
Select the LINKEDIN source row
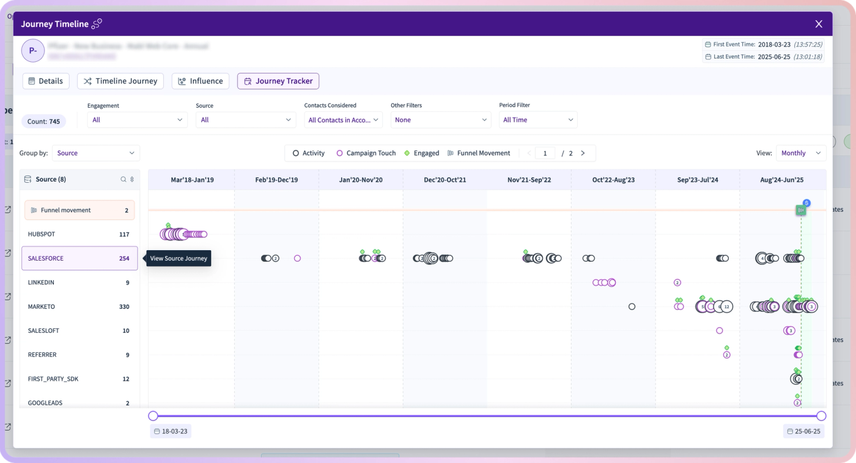pos(79,283)
